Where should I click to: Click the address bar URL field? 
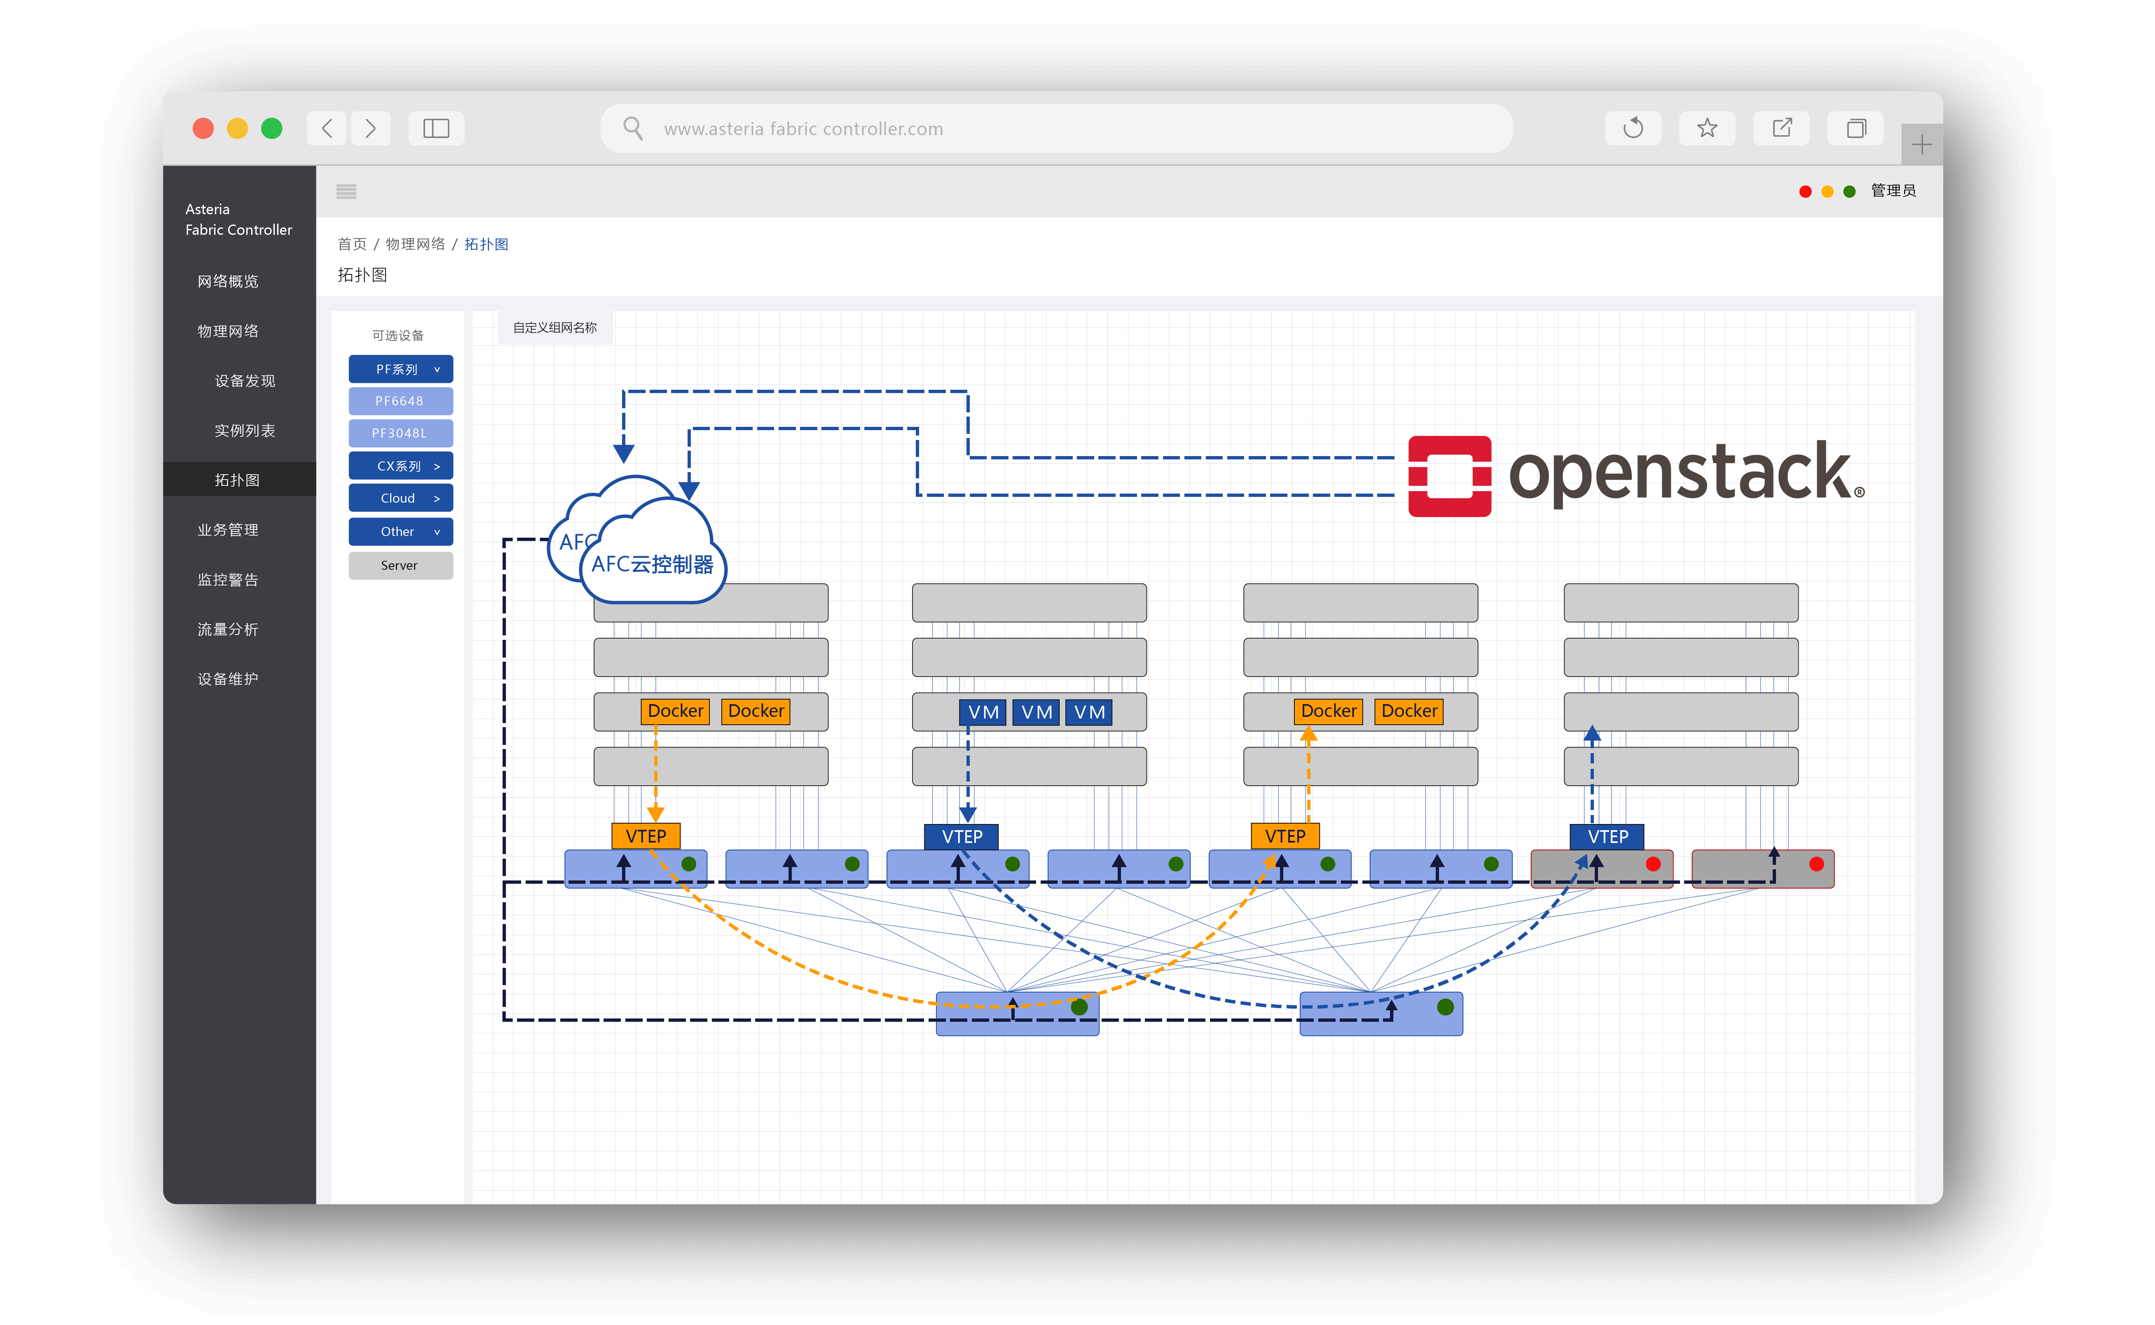point(1055,129)
